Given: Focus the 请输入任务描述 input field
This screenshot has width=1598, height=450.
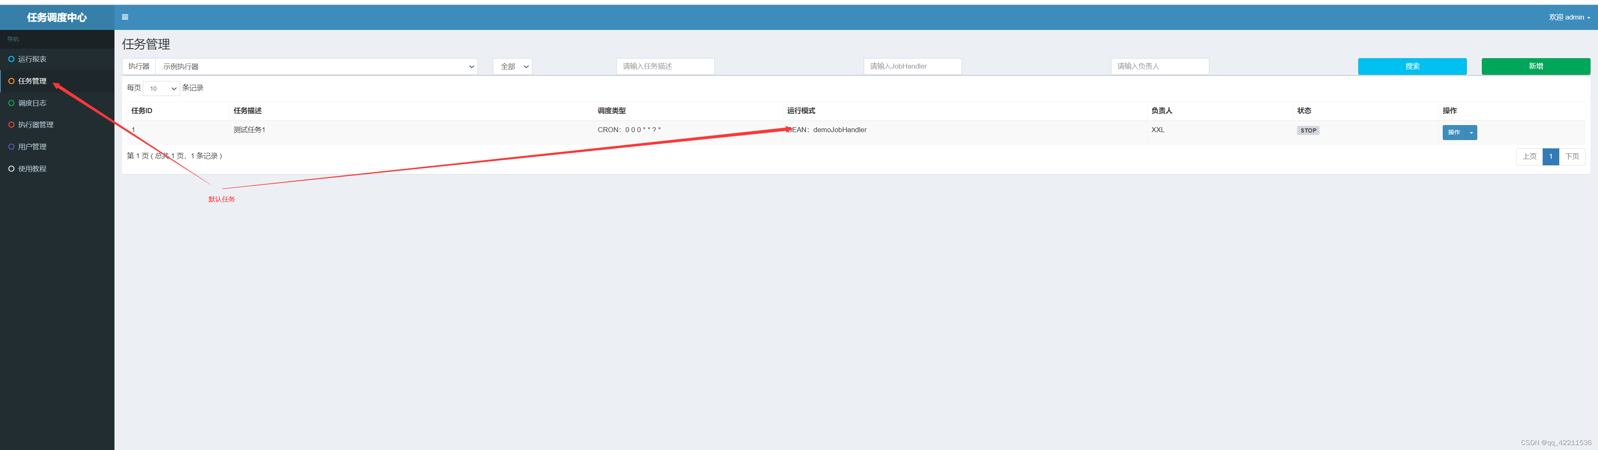Looking at the screenshot, I should [x=665, y=66].
